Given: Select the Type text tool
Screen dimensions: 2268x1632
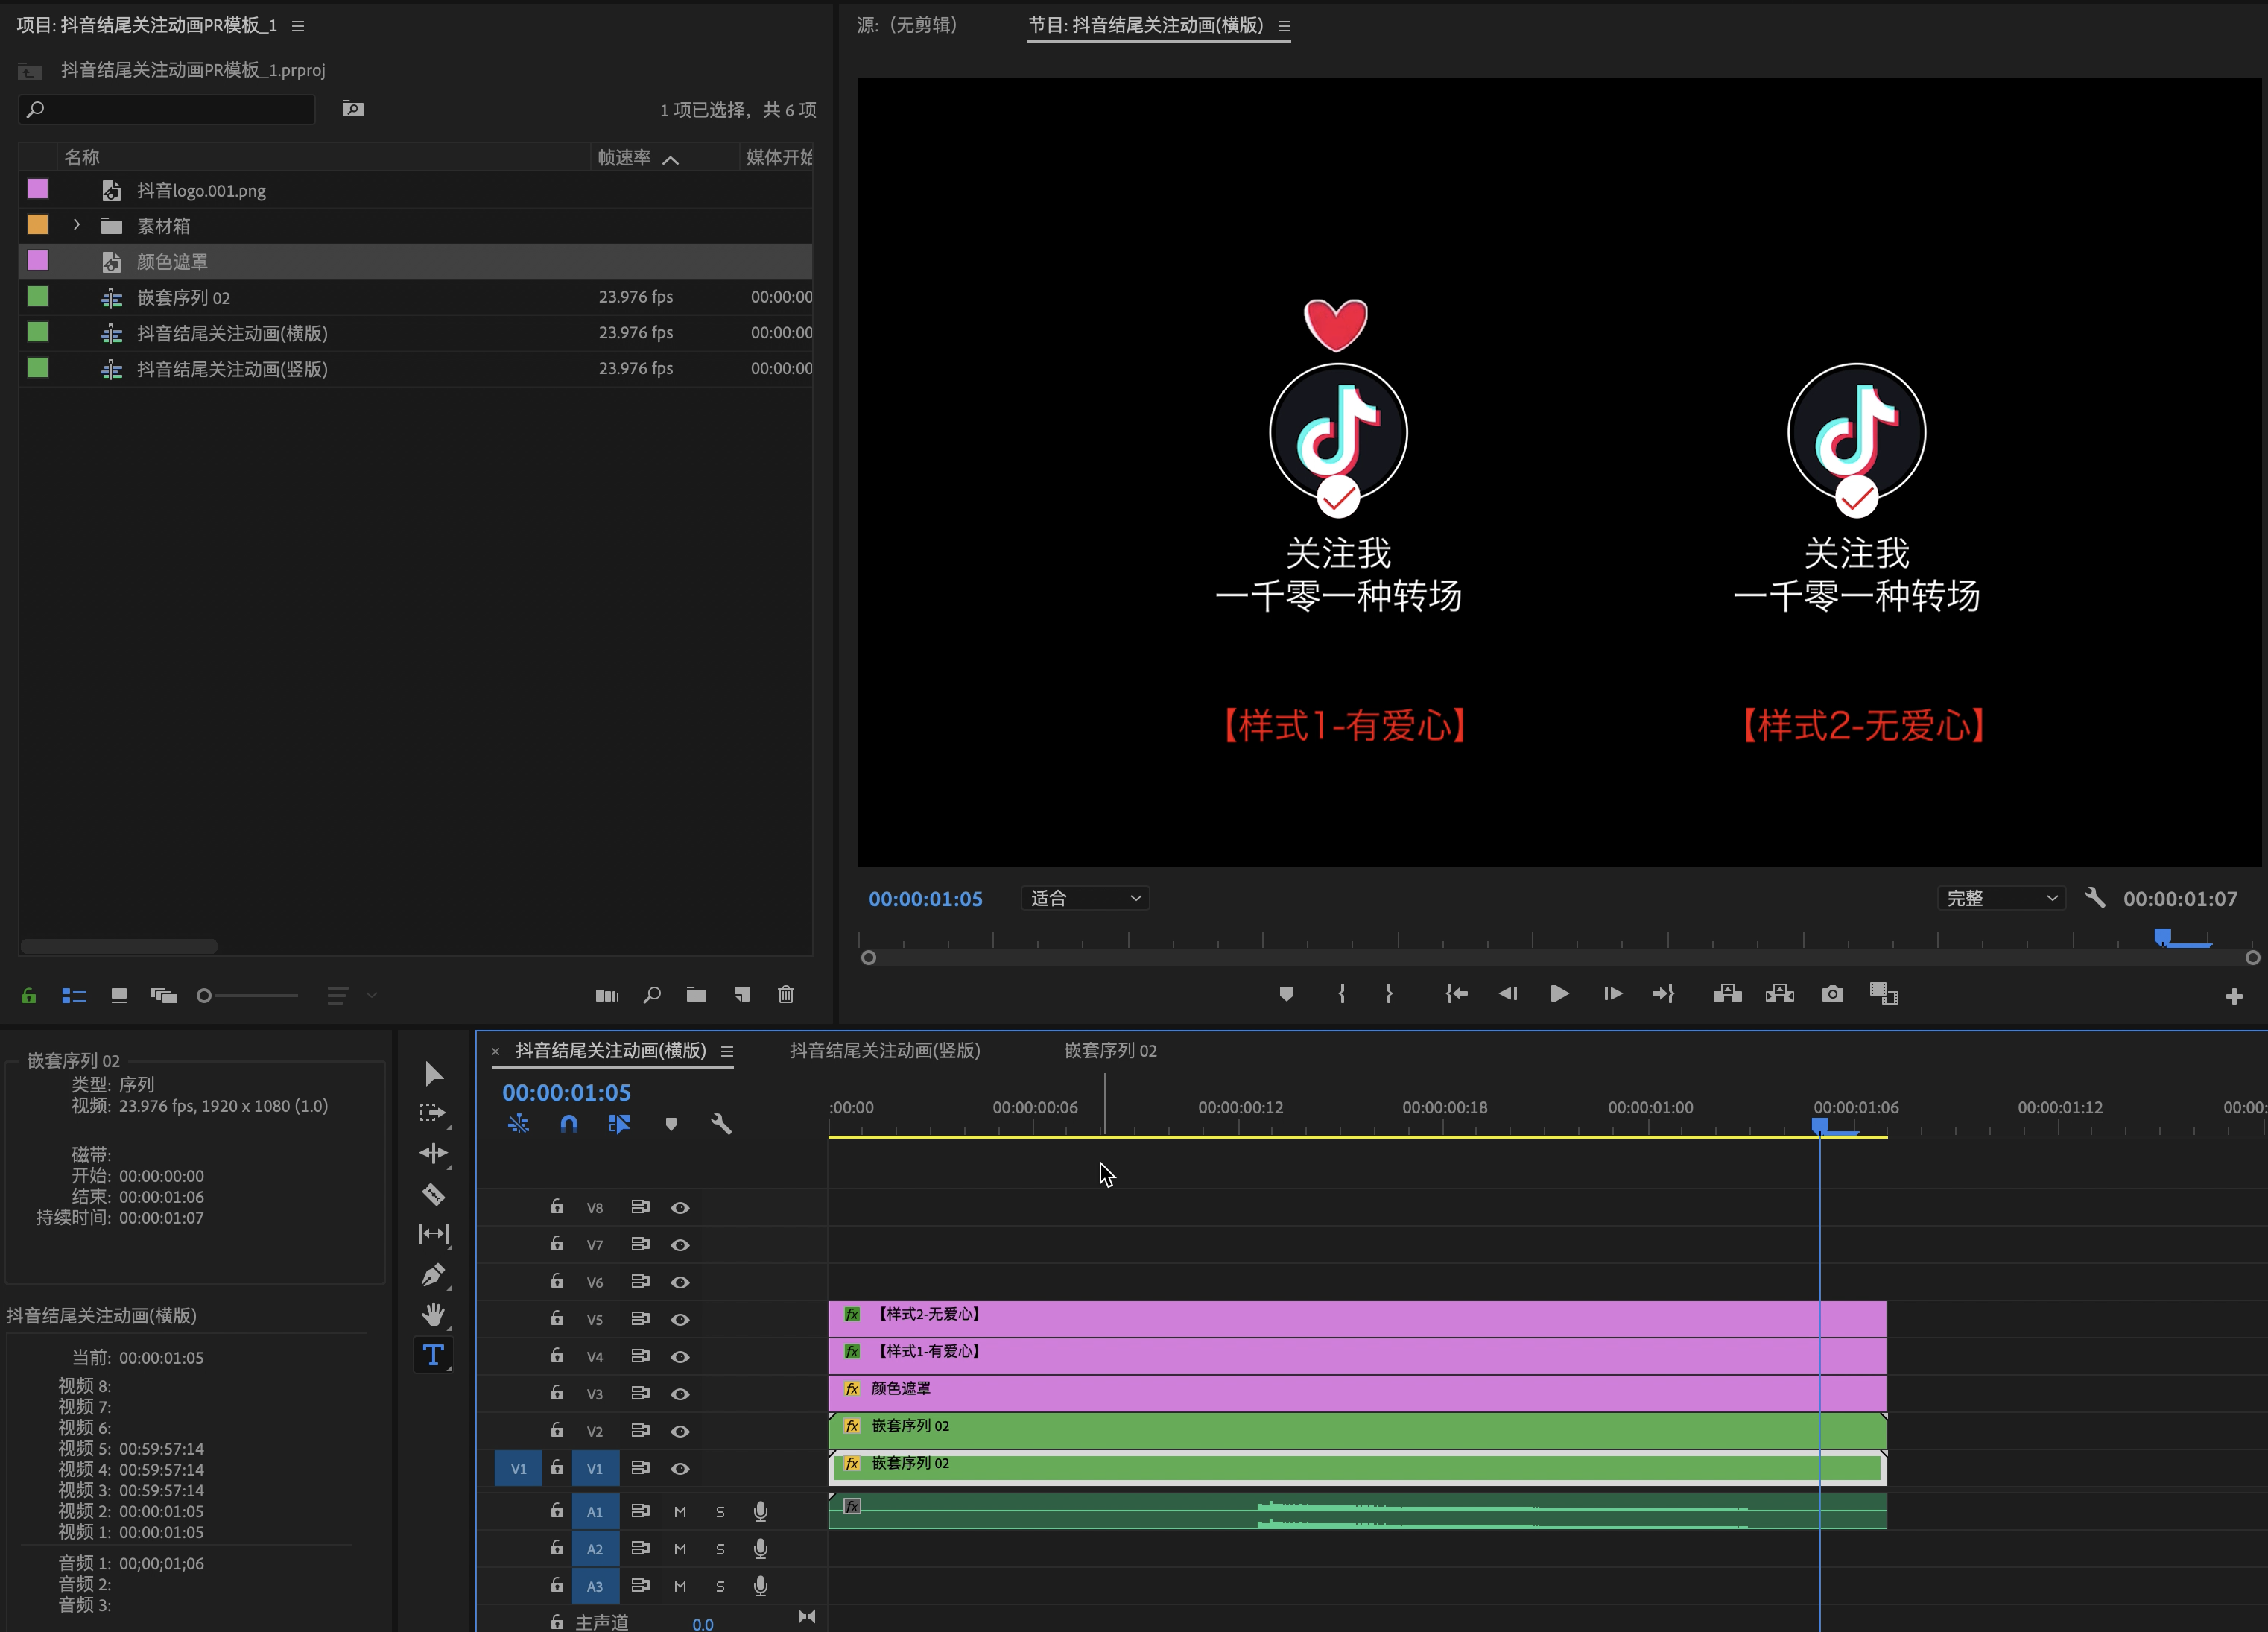Looking at the screenshot, I should pyautogui.click(x=433, y=1355).
